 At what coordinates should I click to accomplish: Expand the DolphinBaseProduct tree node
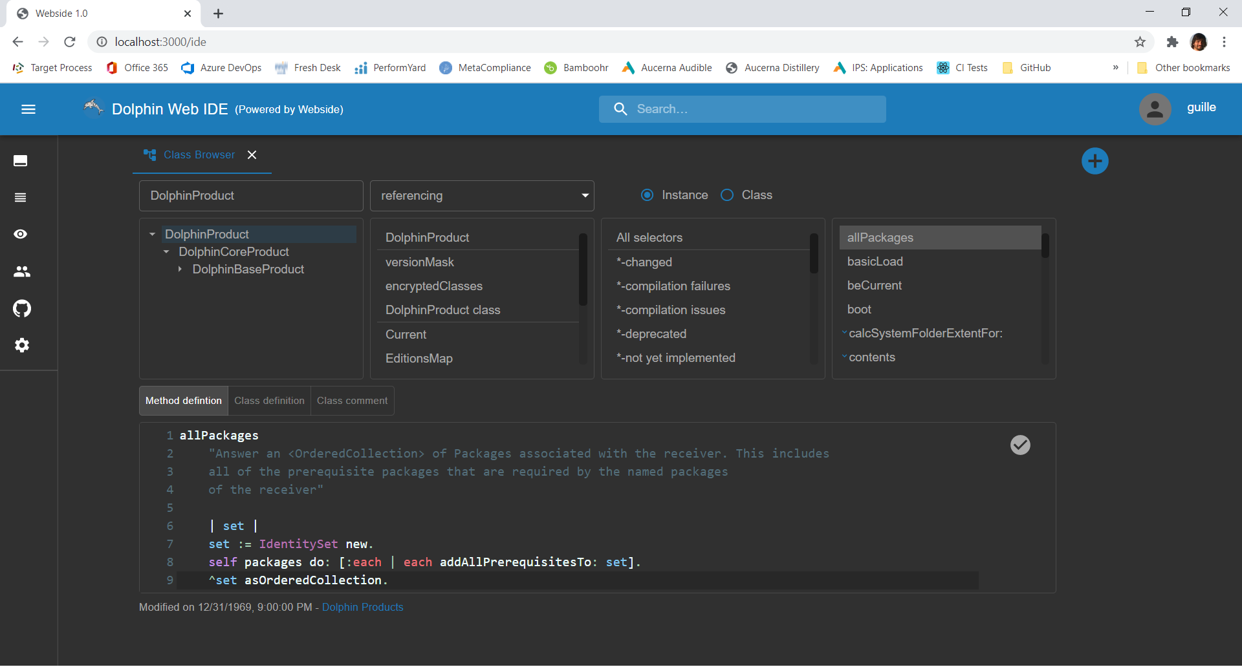[180, 270]
